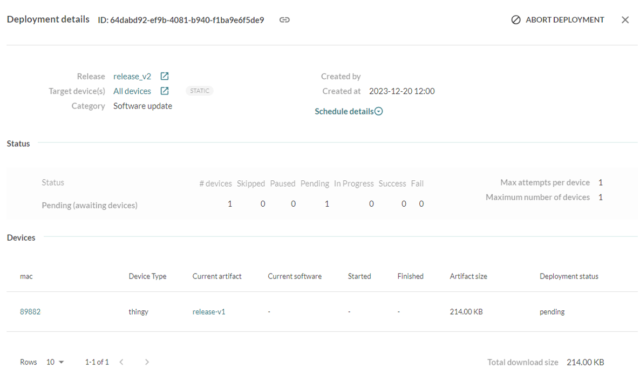The image size is (640, 381).
Task: Open device 89882 details
Action: (30, 312)
